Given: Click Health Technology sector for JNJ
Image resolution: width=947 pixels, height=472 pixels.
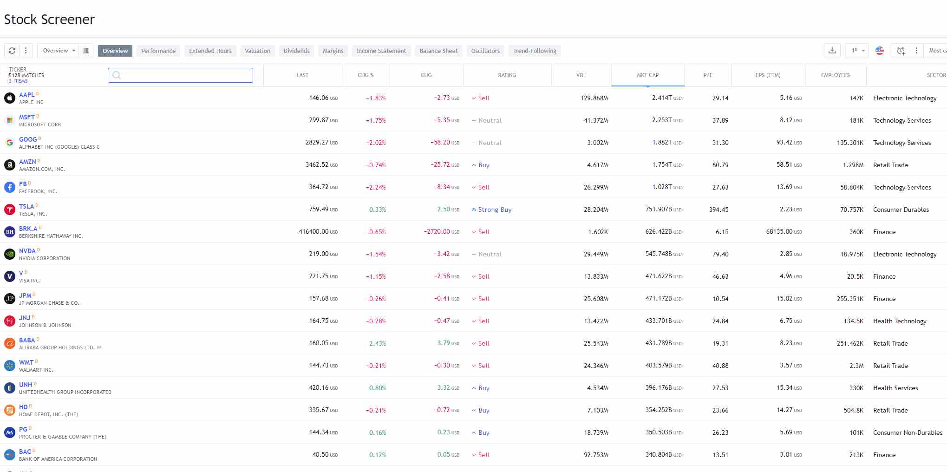Looking at the screenshot, I should point(900,321).
